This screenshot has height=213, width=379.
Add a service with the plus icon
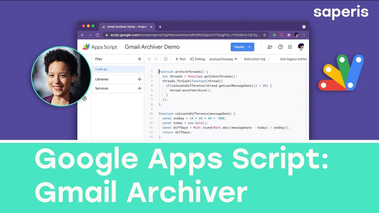140,88
